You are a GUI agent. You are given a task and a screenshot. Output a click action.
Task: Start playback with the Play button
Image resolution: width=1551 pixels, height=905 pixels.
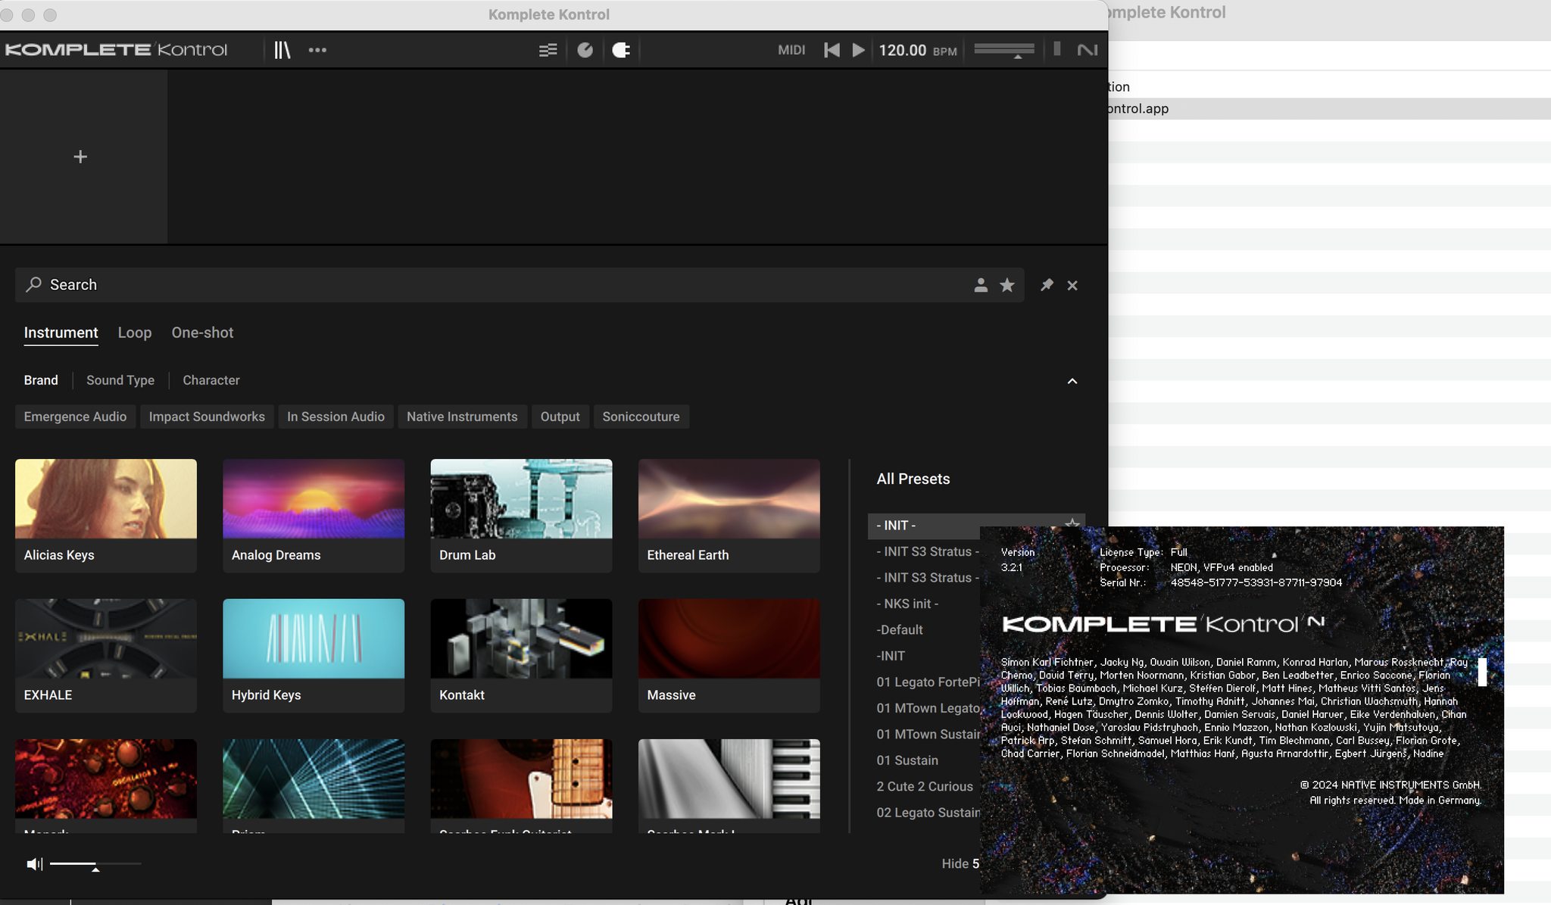click(x=858, y=50)
